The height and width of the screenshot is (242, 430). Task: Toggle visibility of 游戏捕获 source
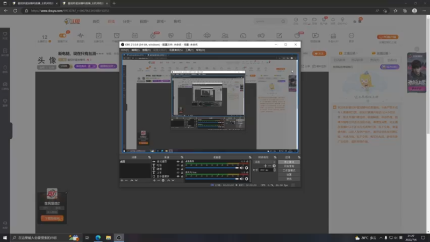pyautogui.click(x=178, y=162)
